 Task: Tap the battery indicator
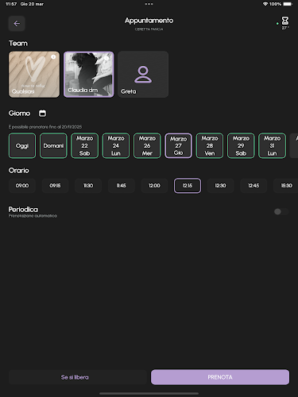pos(288,4)
